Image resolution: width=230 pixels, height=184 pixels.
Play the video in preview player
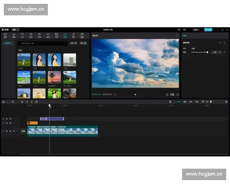click(135, 94)
